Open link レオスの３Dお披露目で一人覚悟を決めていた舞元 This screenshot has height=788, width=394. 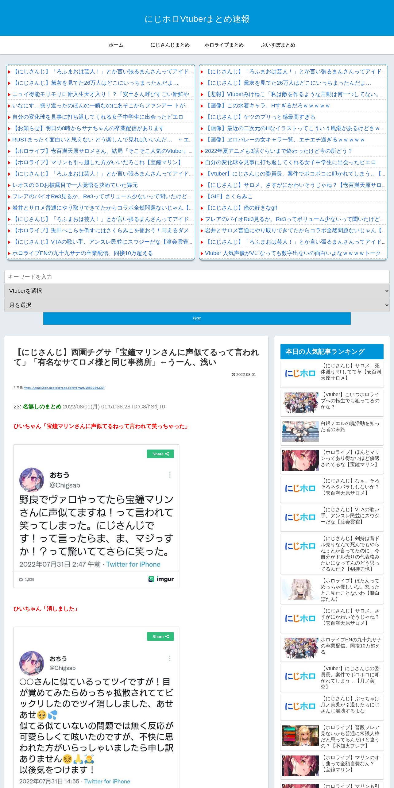75,185
